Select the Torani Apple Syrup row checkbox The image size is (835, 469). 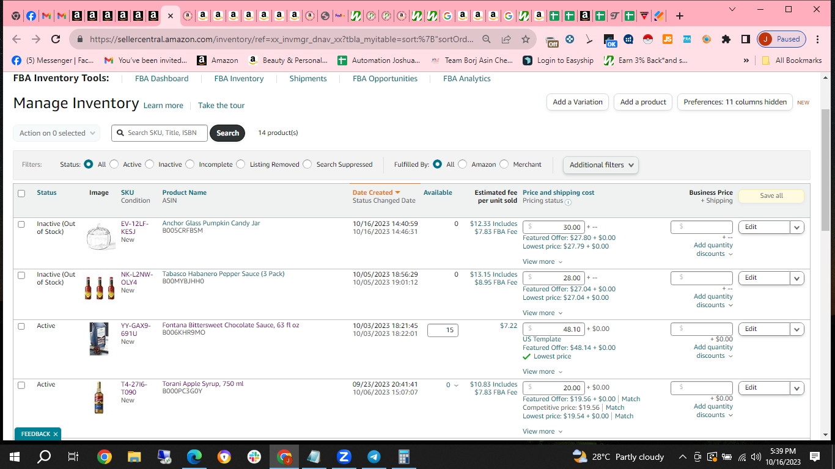[x=21, y=385]
